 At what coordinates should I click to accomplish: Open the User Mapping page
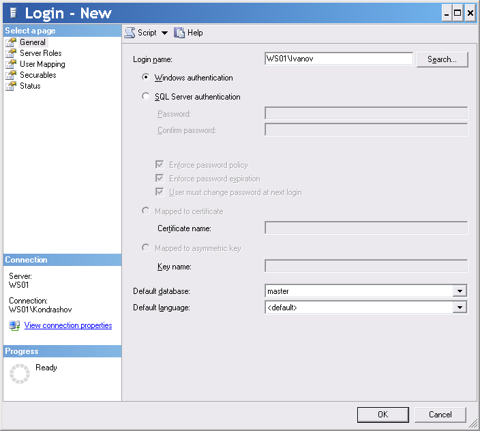coord(42,64)
